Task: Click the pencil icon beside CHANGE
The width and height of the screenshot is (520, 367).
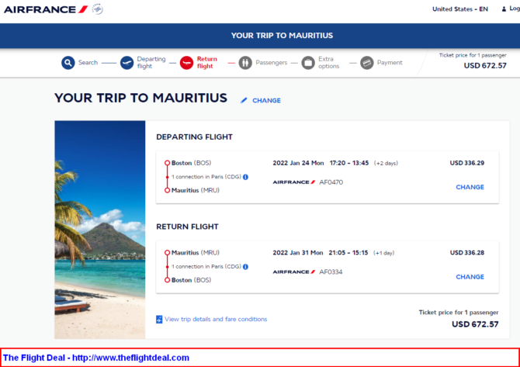Action: pos(244,100)
